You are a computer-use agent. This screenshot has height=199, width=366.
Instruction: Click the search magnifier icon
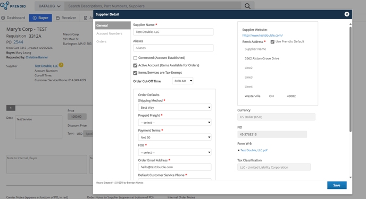click(247, 6)
